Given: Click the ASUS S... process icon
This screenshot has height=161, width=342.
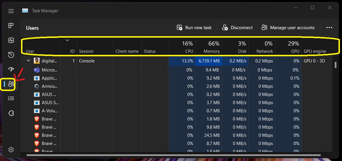Looking at the screenshot, I should [37, 103].
